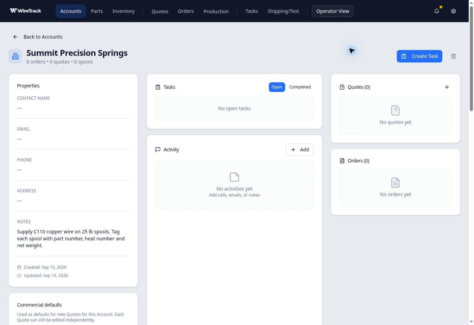This screenshot has width=474, height=325.
Task: Navigate to Quotes in top menu
Action: [x=160, y=11]
